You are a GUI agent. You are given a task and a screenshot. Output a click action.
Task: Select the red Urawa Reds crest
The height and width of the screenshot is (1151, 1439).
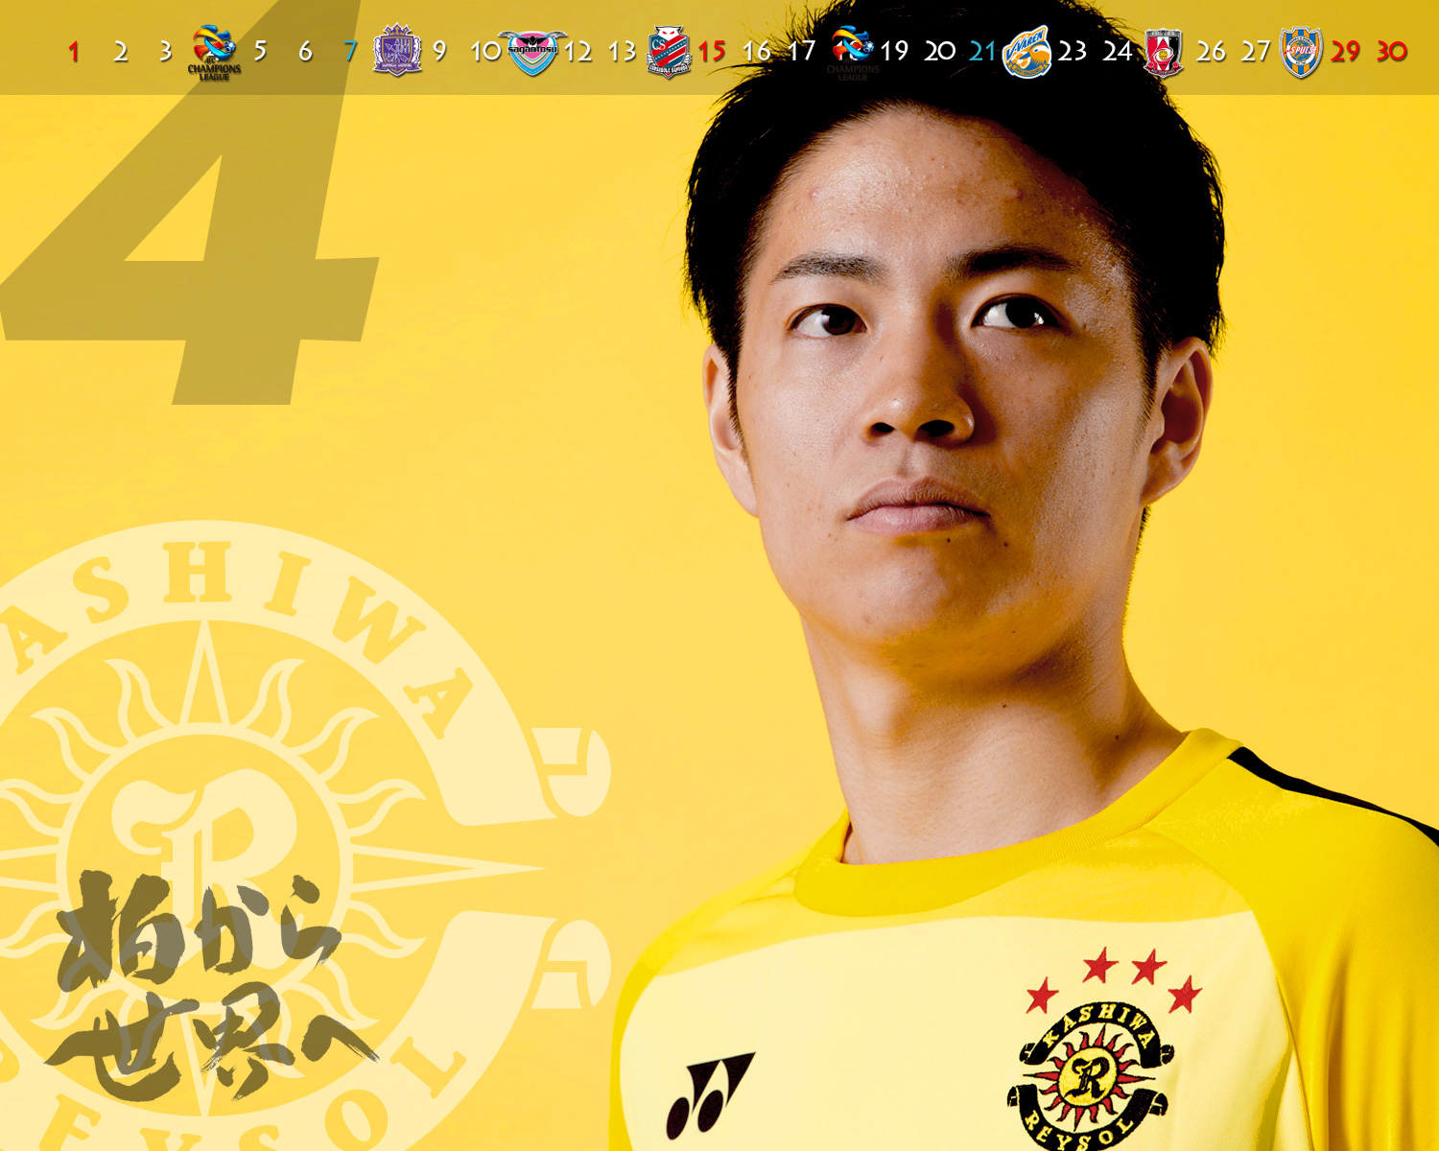coord(1163,52)
